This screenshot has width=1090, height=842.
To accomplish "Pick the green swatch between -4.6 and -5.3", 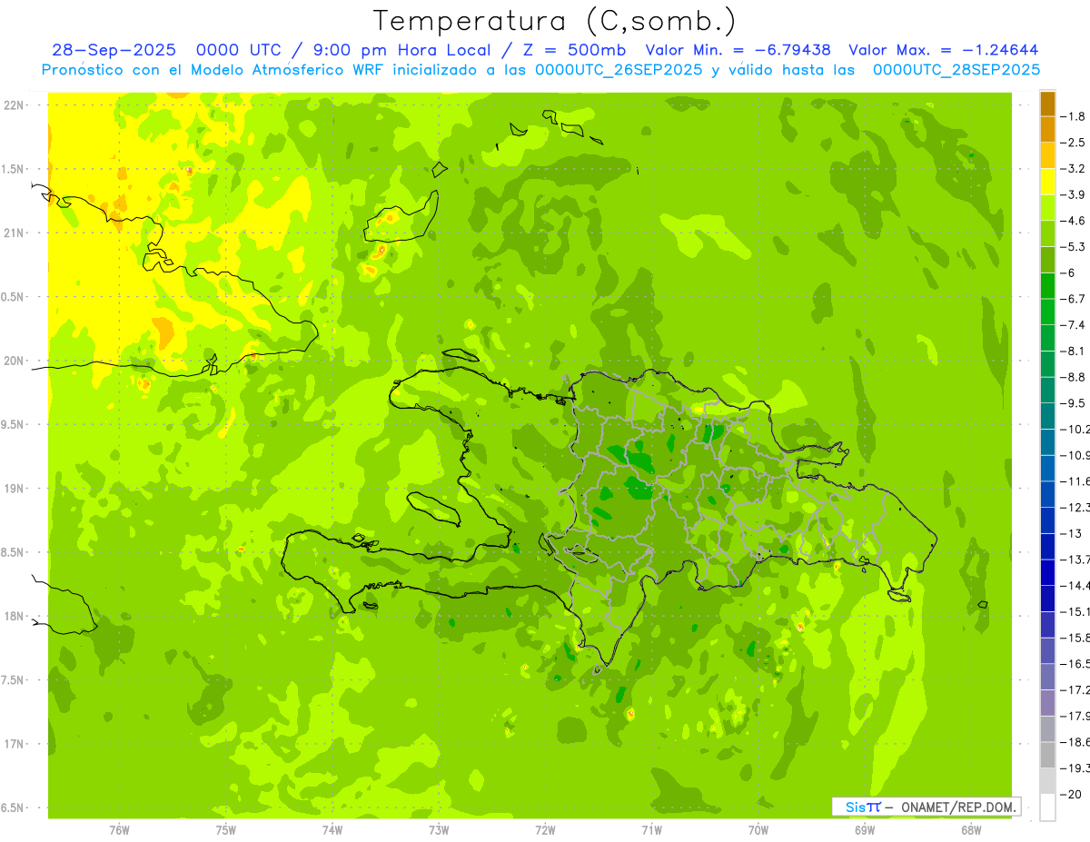I will [1047, 233].
